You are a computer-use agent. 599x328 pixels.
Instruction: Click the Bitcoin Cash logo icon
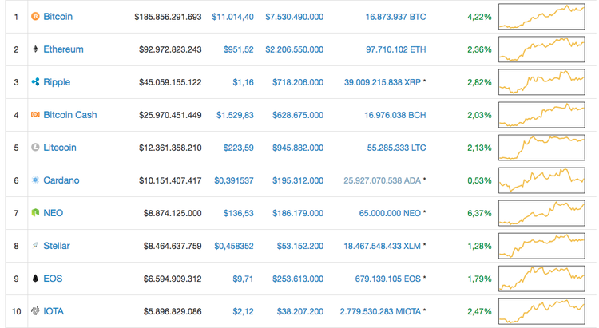[35, 115]
